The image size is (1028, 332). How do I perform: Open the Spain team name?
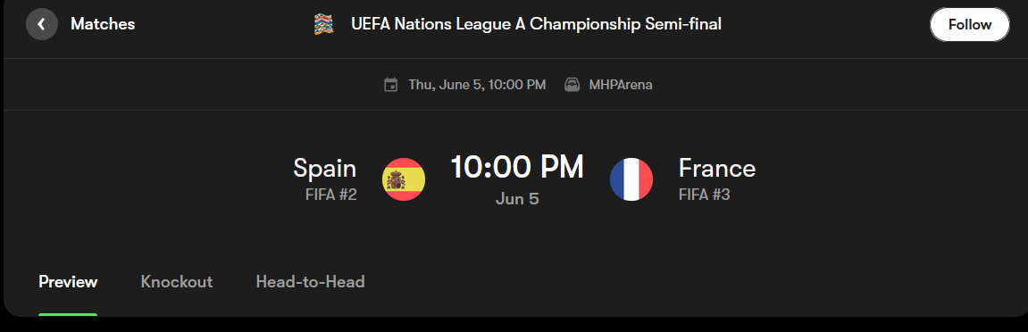pyautogui.click(x=324, y=169)
